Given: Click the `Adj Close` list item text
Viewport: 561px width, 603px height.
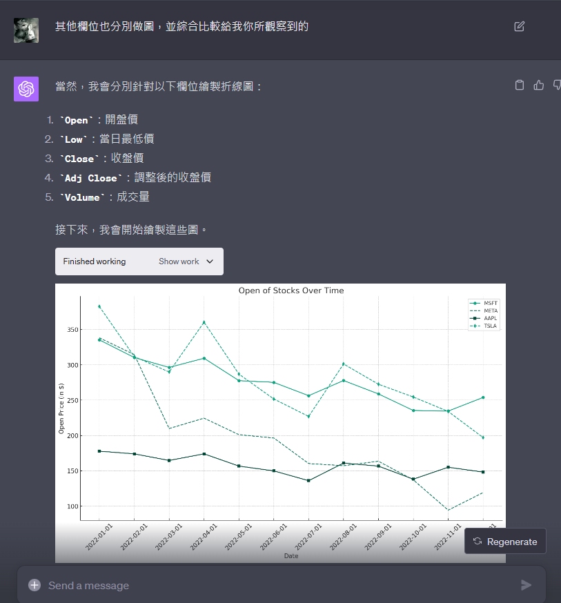Looking at the screenshot, I should (135, 177).
